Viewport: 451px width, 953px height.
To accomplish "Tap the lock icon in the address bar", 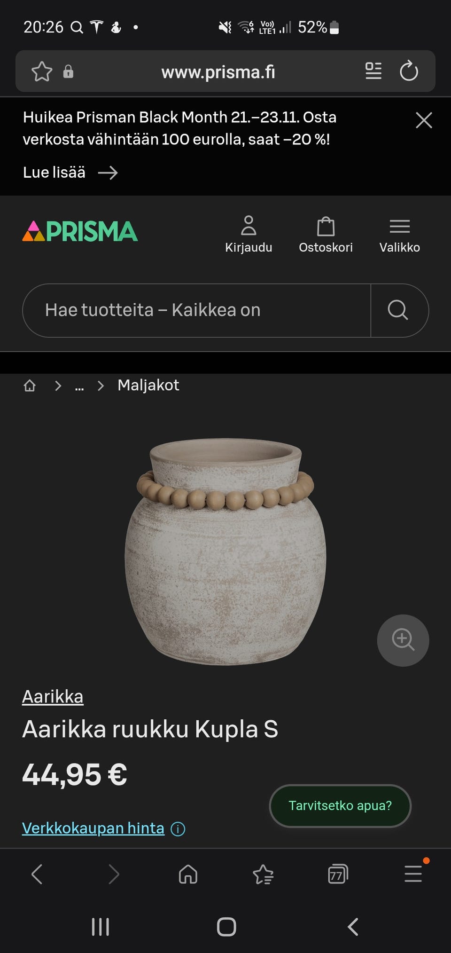I will point(68,71).
